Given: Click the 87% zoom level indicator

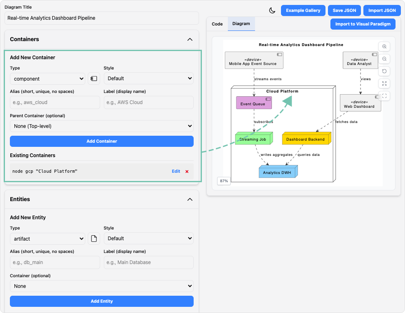Looking at the screenshot, I should pyautogui.click(x=224, y=181).
